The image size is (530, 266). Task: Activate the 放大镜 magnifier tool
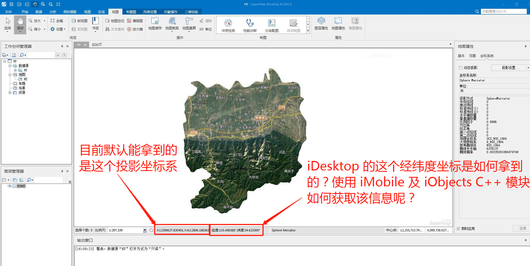point(135,29)
